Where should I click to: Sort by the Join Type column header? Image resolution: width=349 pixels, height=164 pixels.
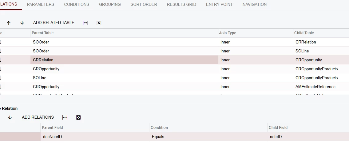click(256, 33)
